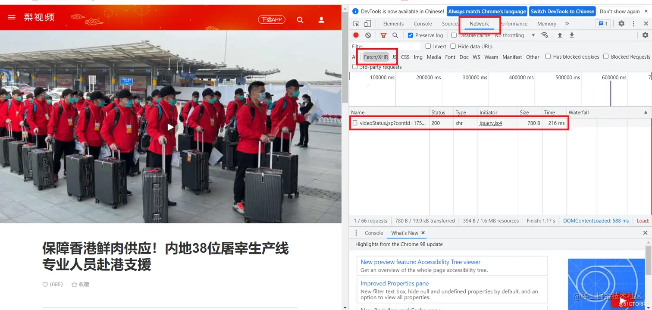Add the video to favorites with 收藏 star

pyautogui.click(x=80, y=285)
